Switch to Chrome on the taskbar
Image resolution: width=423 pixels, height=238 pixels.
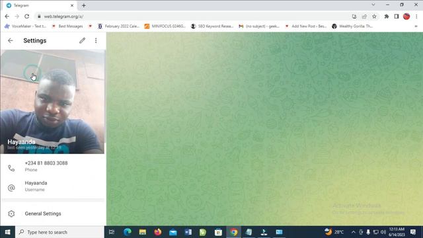[x=233, y=232]
